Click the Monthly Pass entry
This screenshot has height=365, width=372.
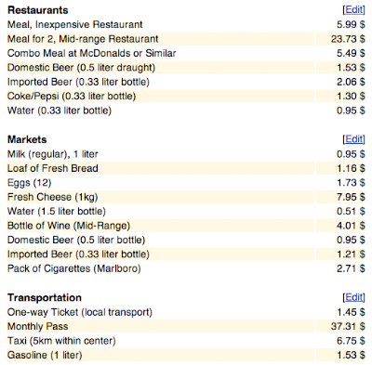pyautogui.click(x=186, y=326)
